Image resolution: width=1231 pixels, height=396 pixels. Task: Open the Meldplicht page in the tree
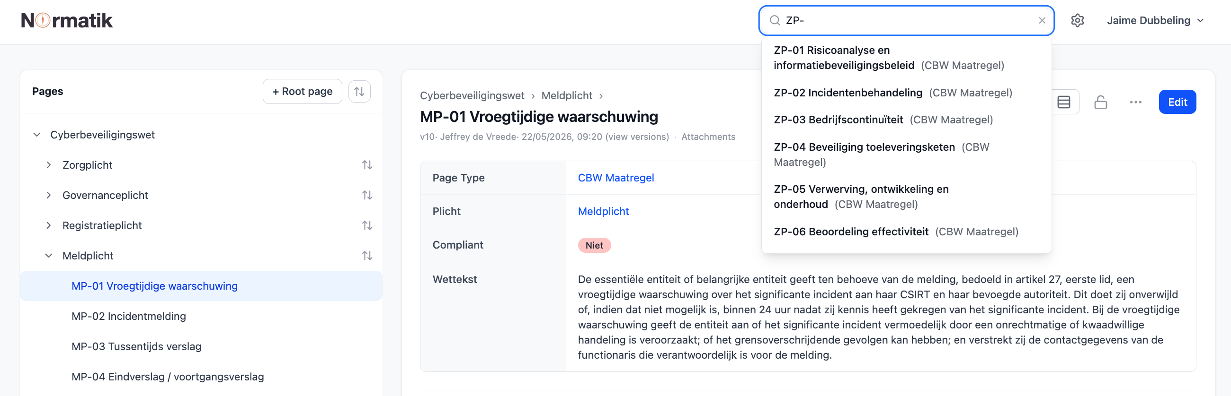pyautogui.click(x=88, y=256)
